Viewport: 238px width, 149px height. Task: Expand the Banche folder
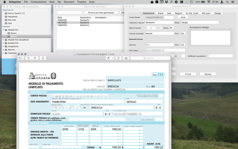pos(4,50)
